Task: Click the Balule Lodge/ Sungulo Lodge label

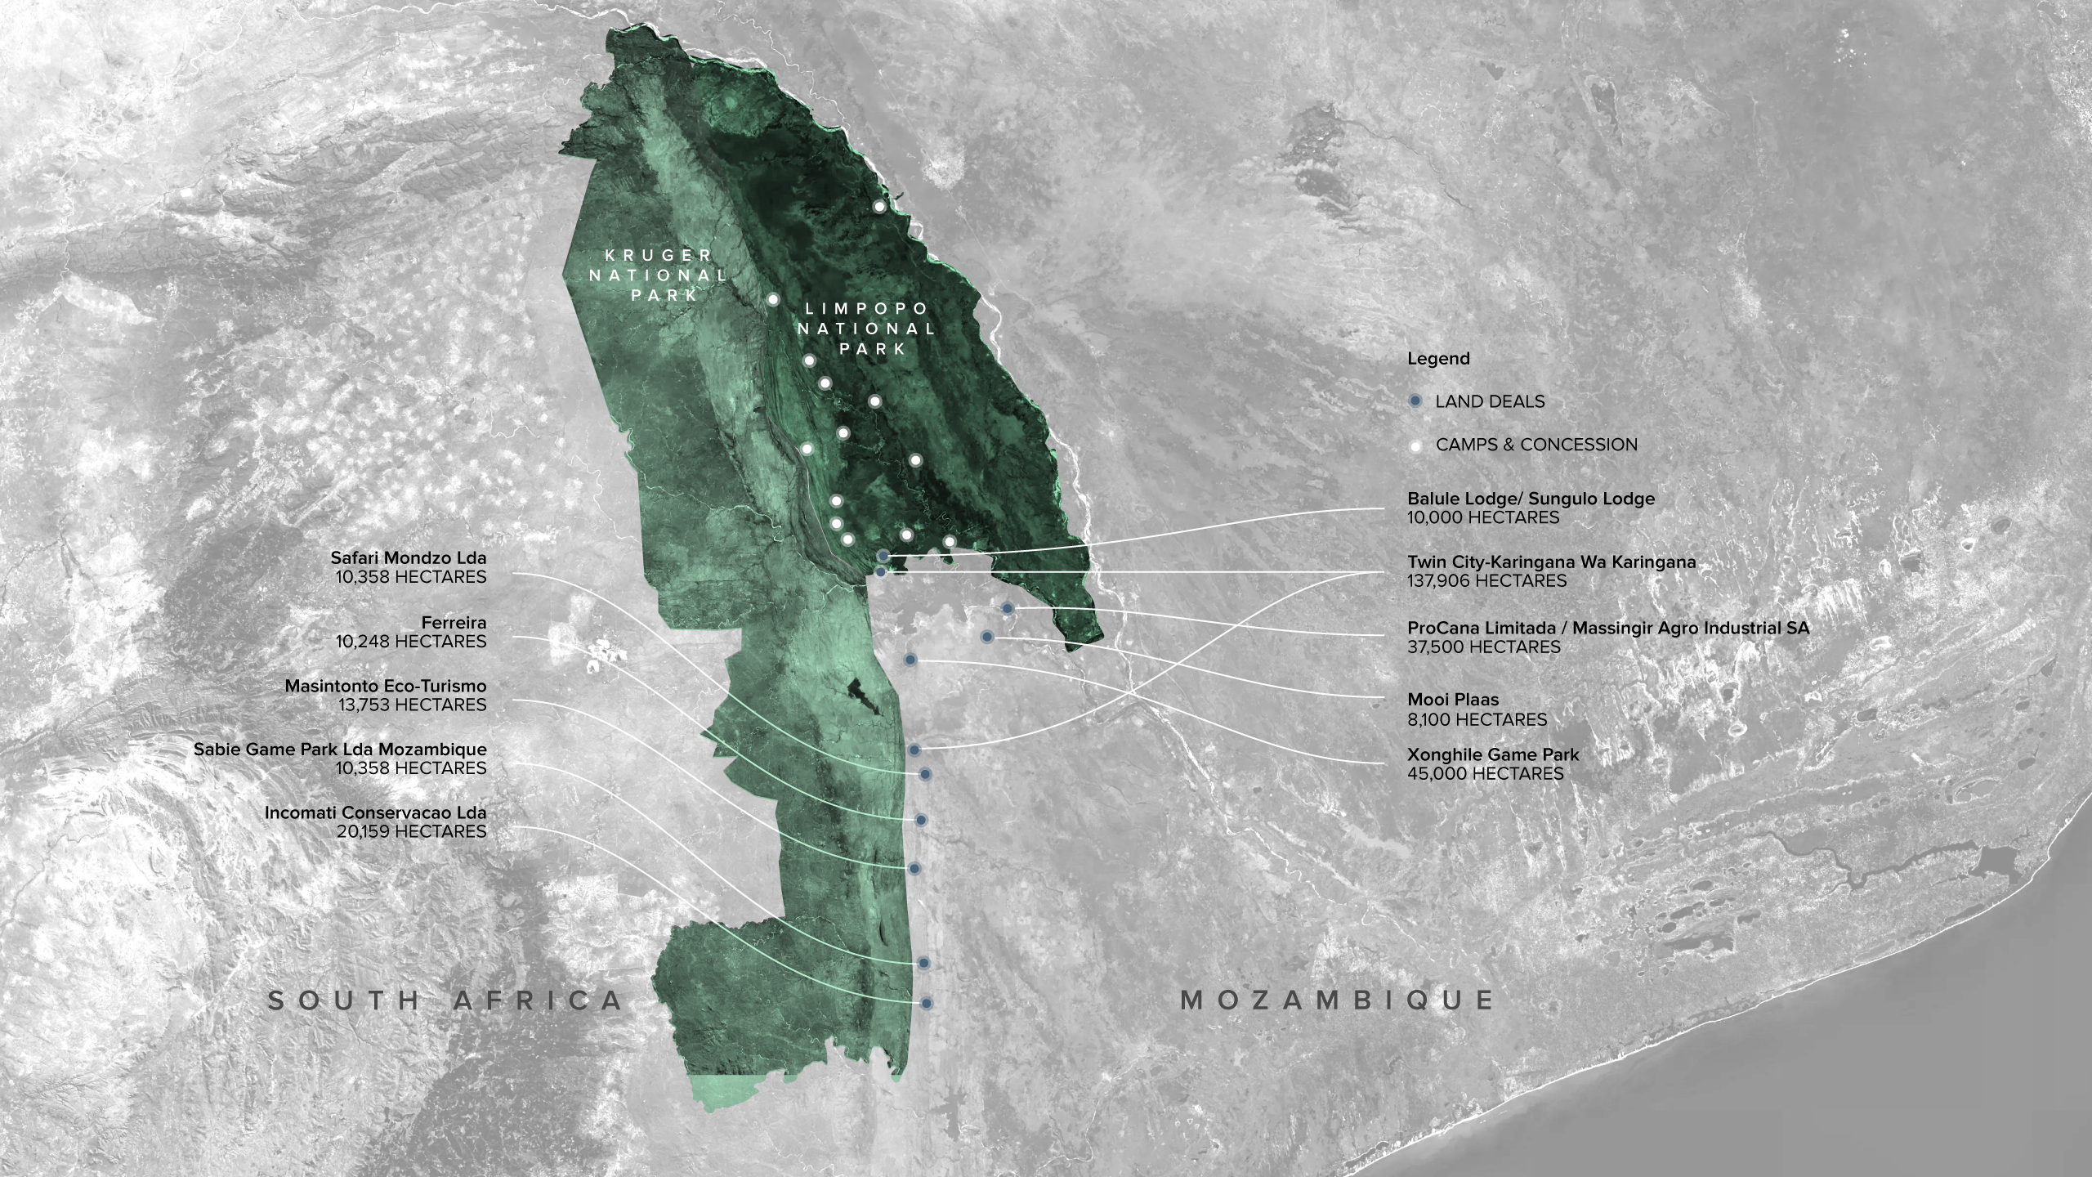Action: (x=1531, y=499)
